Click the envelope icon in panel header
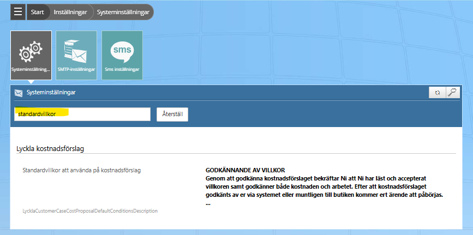 click(19, 93)
